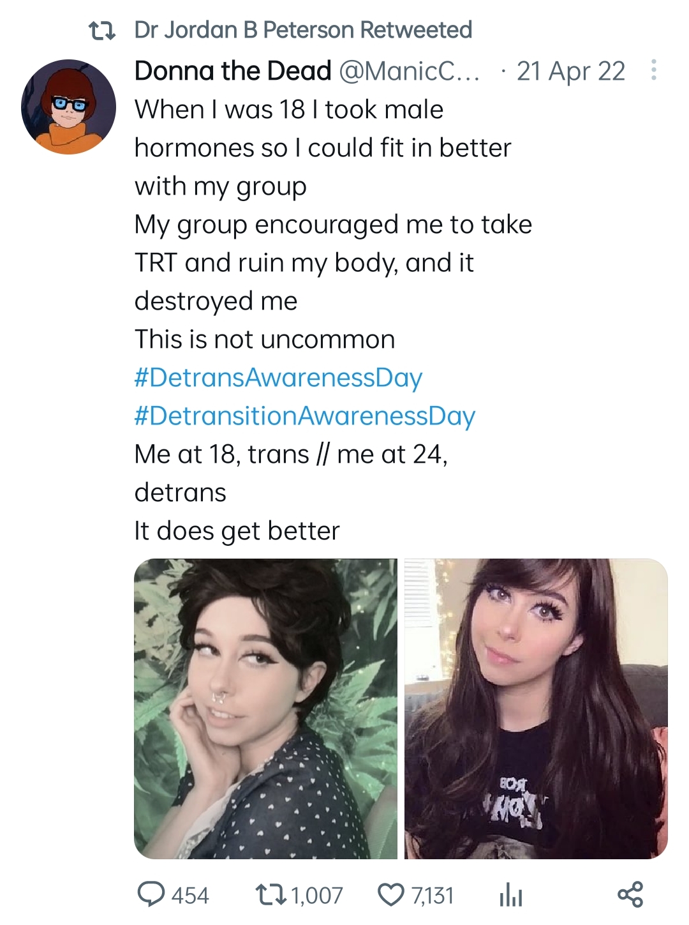
Task: Open Donna the Dead display name
Action: coord(233,71)
